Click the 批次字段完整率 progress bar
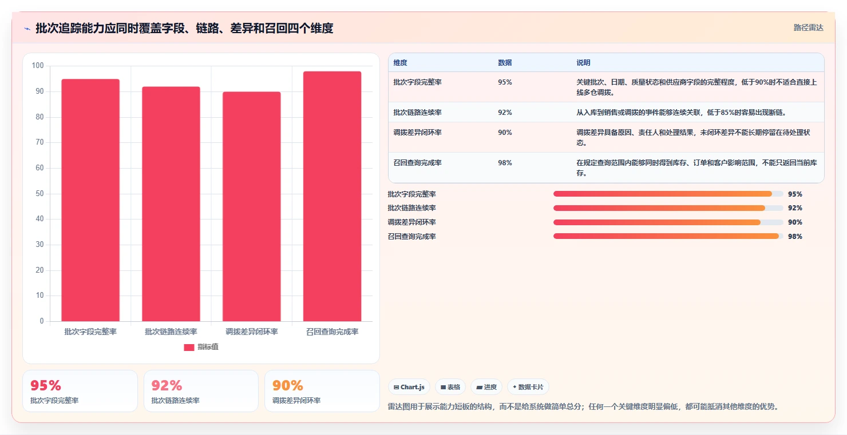 click(x=668, y=194)
